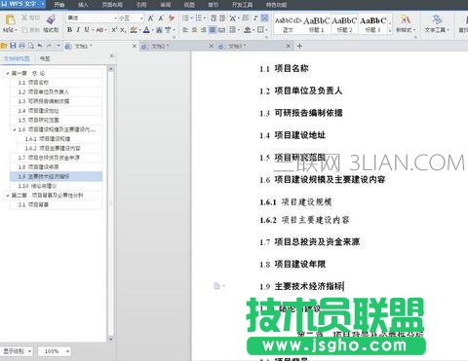The width and height of the screenshot is (468, 361).
Task: Open the zoom 100% dropdown at bottom
Action: pos(55,351)
